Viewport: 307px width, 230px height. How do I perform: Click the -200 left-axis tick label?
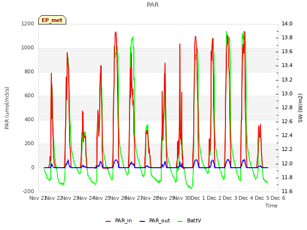tap(28, 191)
